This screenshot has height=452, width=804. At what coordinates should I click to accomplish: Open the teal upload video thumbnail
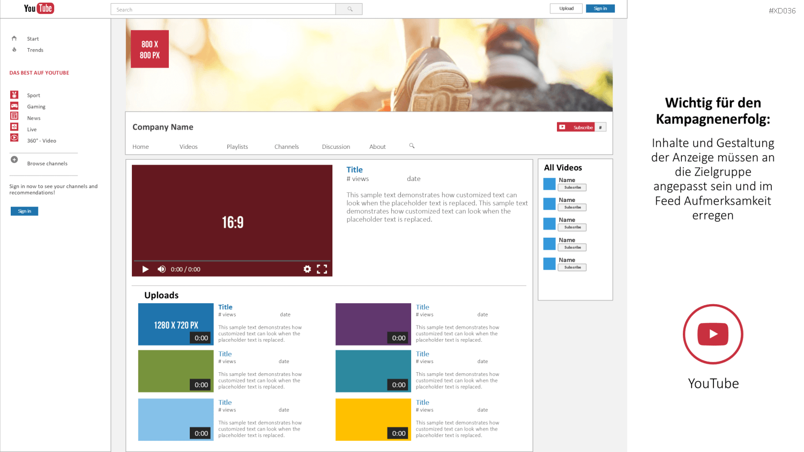coord(373,371)
